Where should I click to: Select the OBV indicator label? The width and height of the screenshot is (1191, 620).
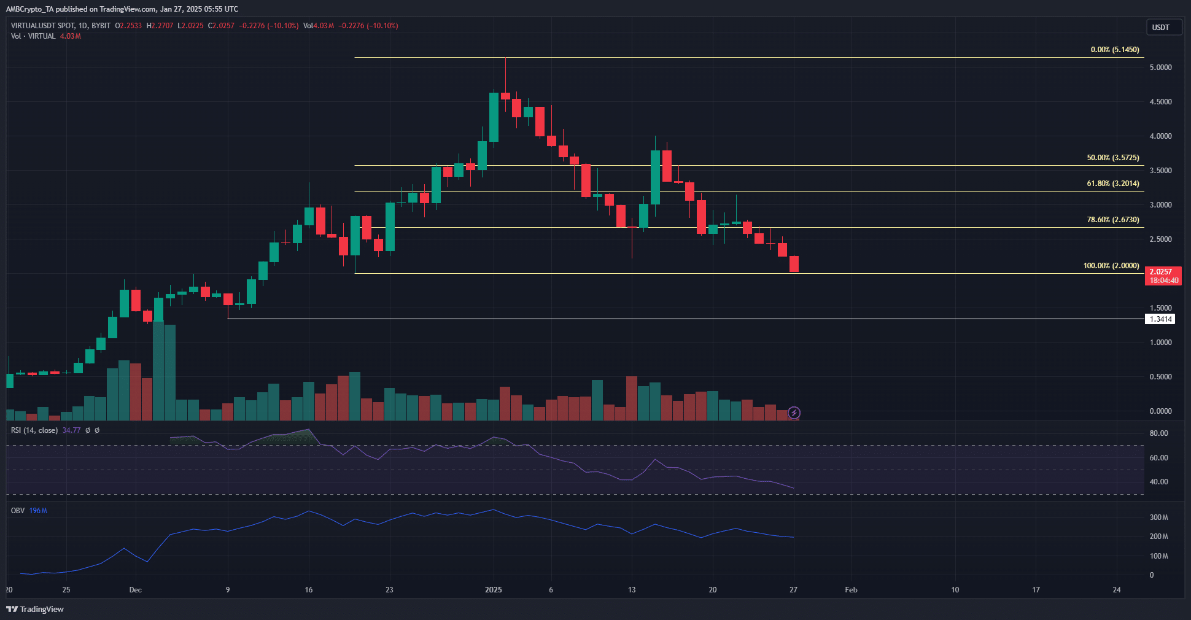(18, 511)
